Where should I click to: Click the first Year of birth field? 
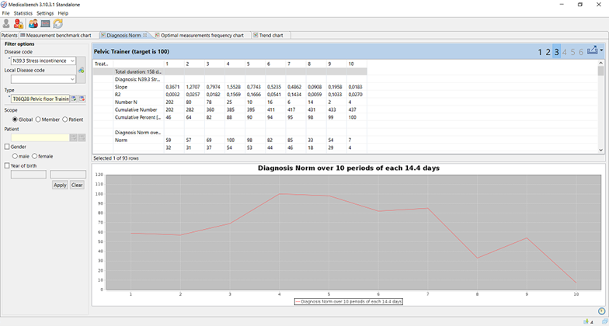(29, 174)
